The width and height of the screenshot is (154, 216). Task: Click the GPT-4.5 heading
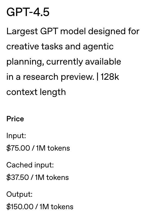28,12
